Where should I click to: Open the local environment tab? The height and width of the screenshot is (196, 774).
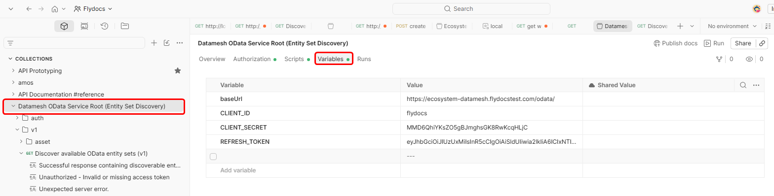tap(492, 26)
